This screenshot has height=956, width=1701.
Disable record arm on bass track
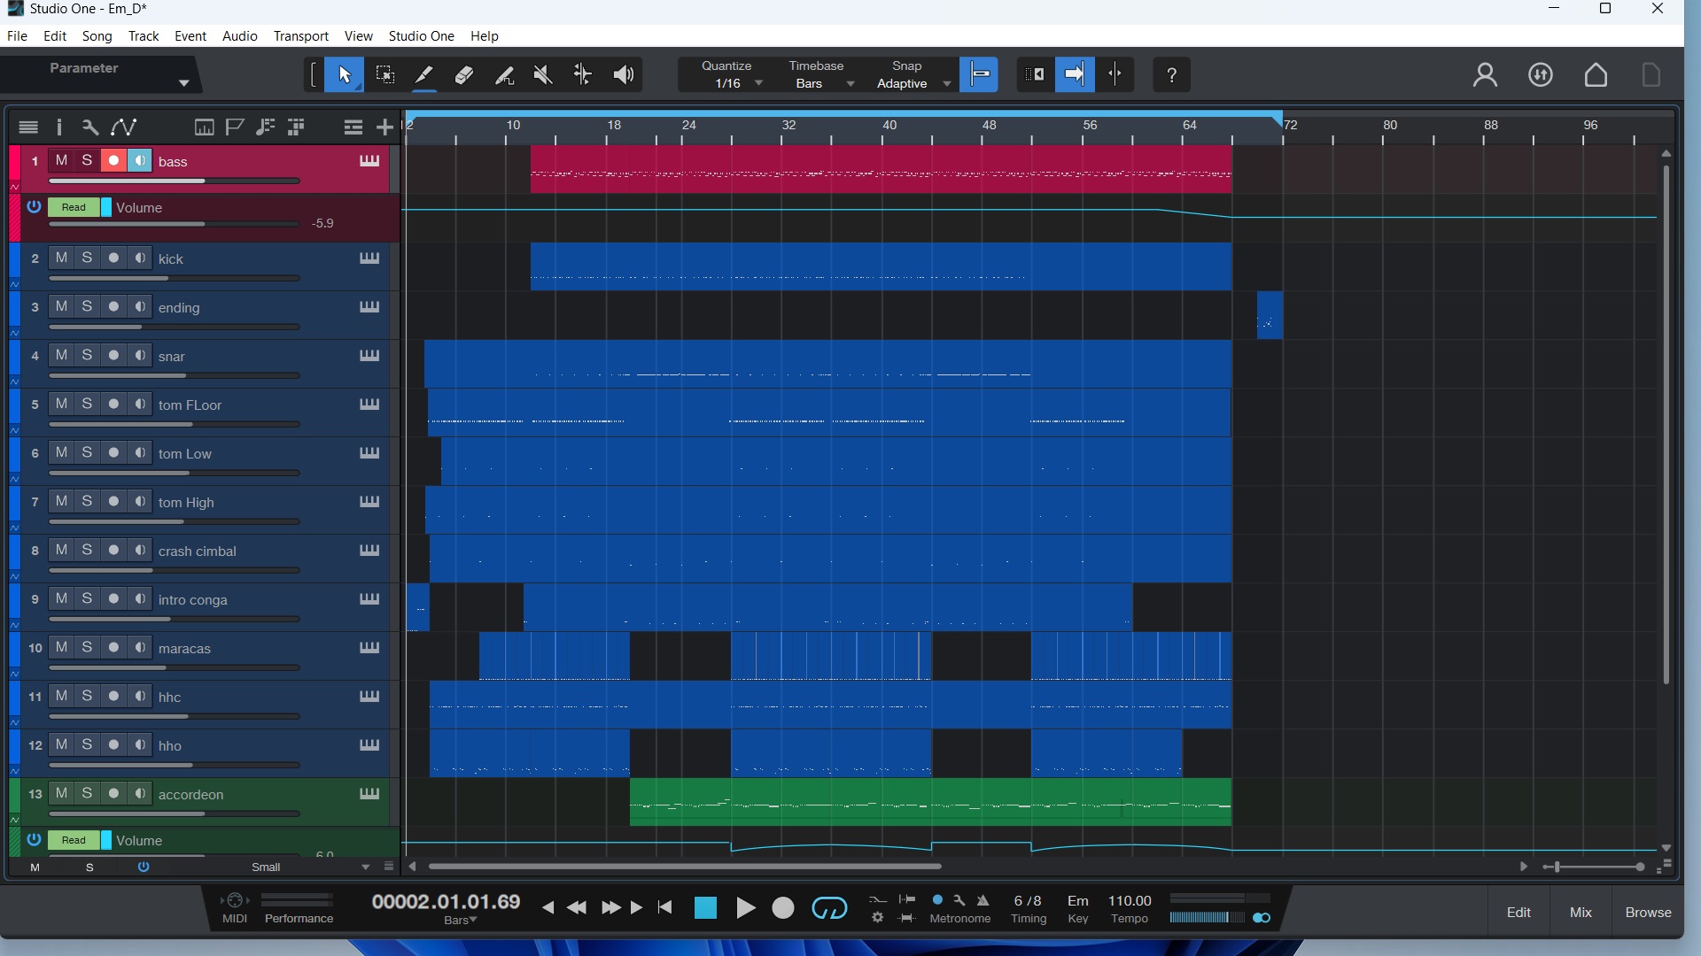tap(113, 161)
